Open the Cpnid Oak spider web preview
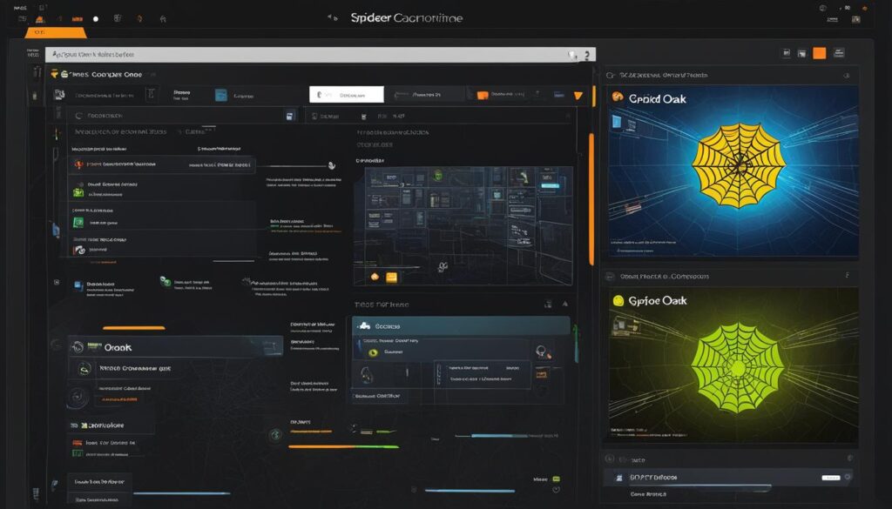892x509 pixels. pos(733,171)
